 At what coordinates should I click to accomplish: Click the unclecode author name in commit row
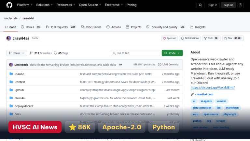21,65
